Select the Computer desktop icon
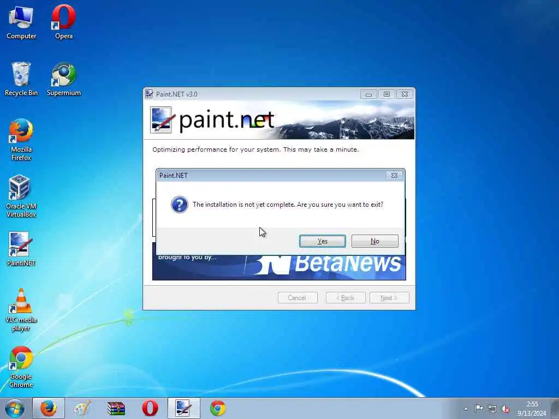This screenshot has height=419, width=559. tap(21, 22)
